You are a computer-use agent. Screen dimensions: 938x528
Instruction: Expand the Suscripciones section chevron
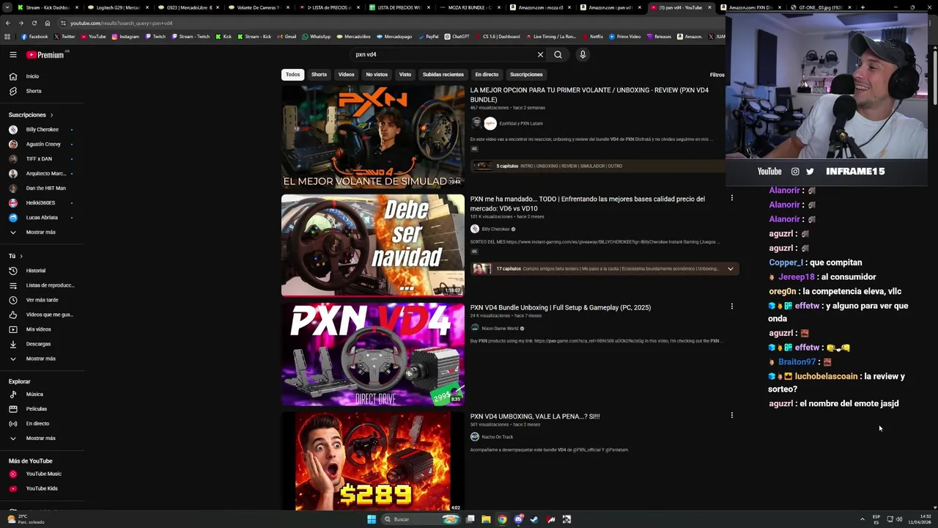(51, 115)
